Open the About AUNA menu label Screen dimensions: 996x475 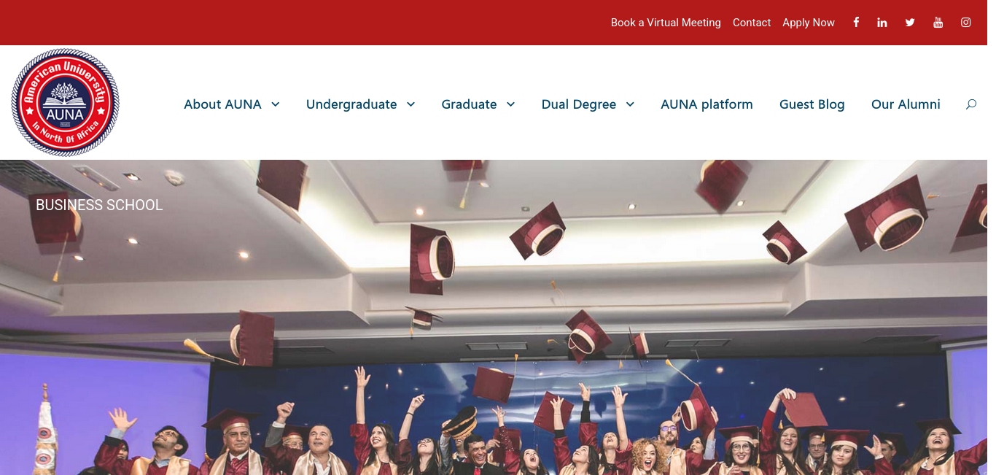click(x=222, y=104)
